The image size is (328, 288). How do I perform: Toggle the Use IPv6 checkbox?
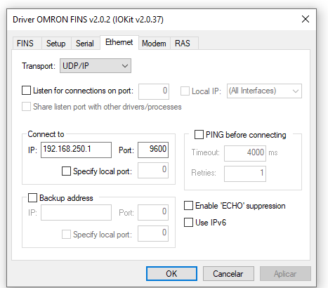(188, 223)
